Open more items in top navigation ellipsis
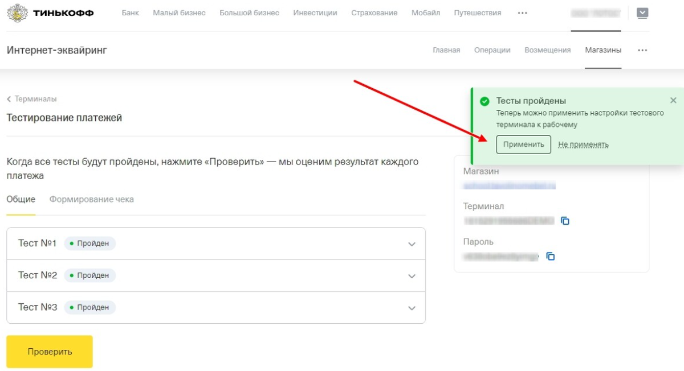 [522, 13]
